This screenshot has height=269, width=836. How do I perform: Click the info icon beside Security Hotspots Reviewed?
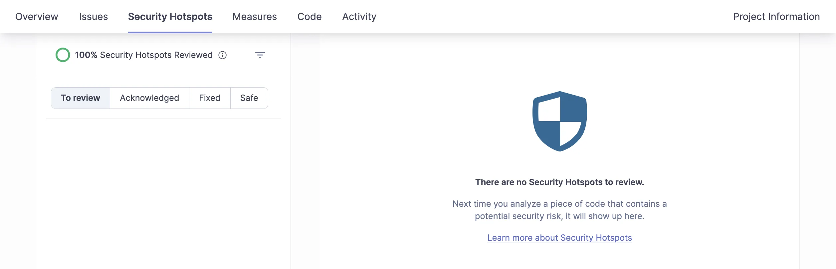click(222, 55)
